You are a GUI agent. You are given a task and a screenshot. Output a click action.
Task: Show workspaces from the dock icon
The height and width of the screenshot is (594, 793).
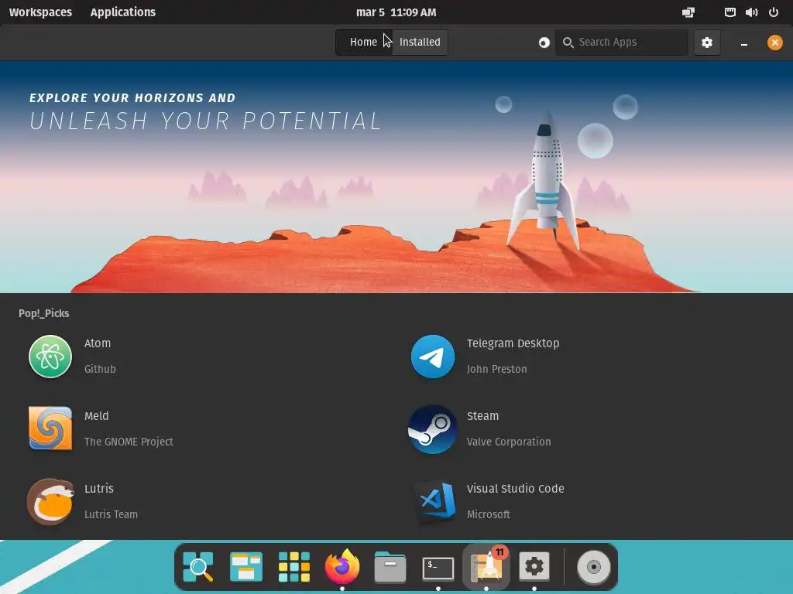(x=245, y=567)
